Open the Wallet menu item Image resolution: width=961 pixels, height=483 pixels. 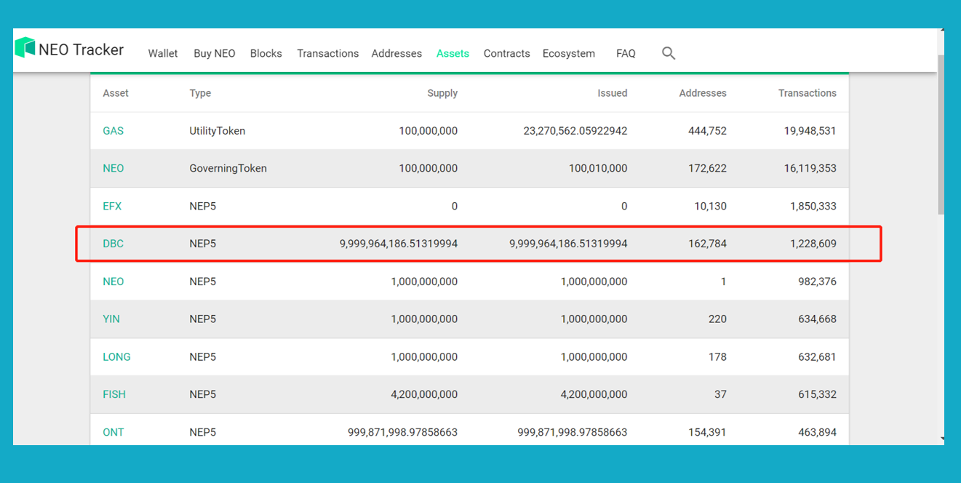click(163, 54)
